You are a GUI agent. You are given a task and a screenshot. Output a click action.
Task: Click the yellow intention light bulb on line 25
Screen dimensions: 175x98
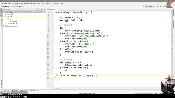pos(57,75)
